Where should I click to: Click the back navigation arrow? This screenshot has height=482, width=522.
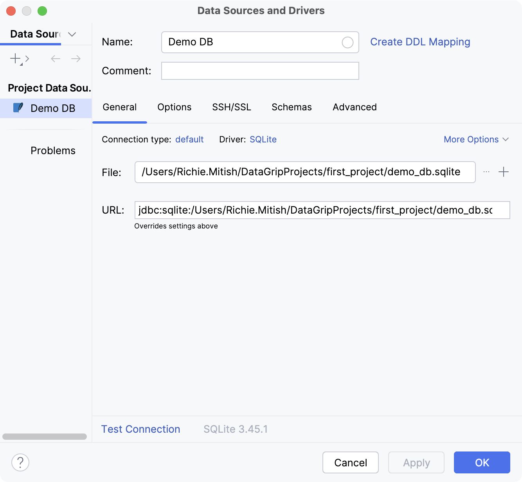coord(55,59)
